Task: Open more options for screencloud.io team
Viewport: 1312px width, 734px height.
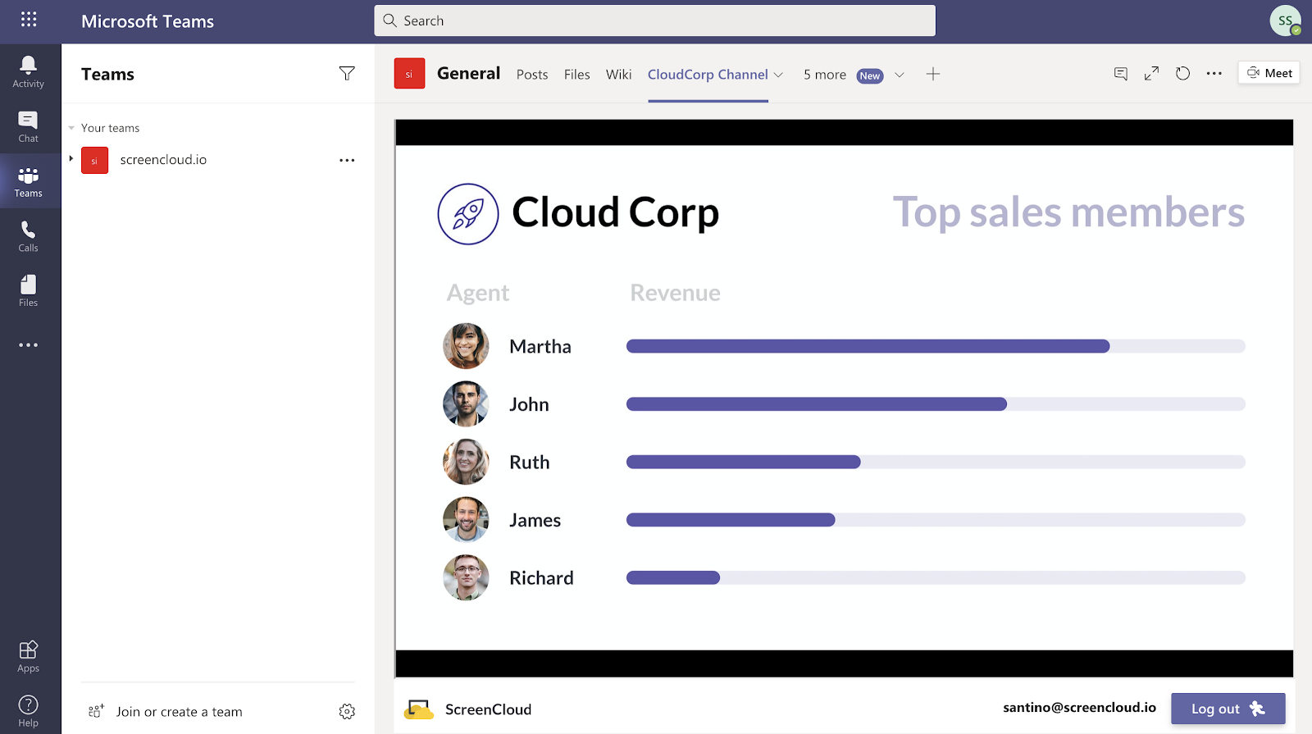Action: pyautogui.click(x=347, y=160)
